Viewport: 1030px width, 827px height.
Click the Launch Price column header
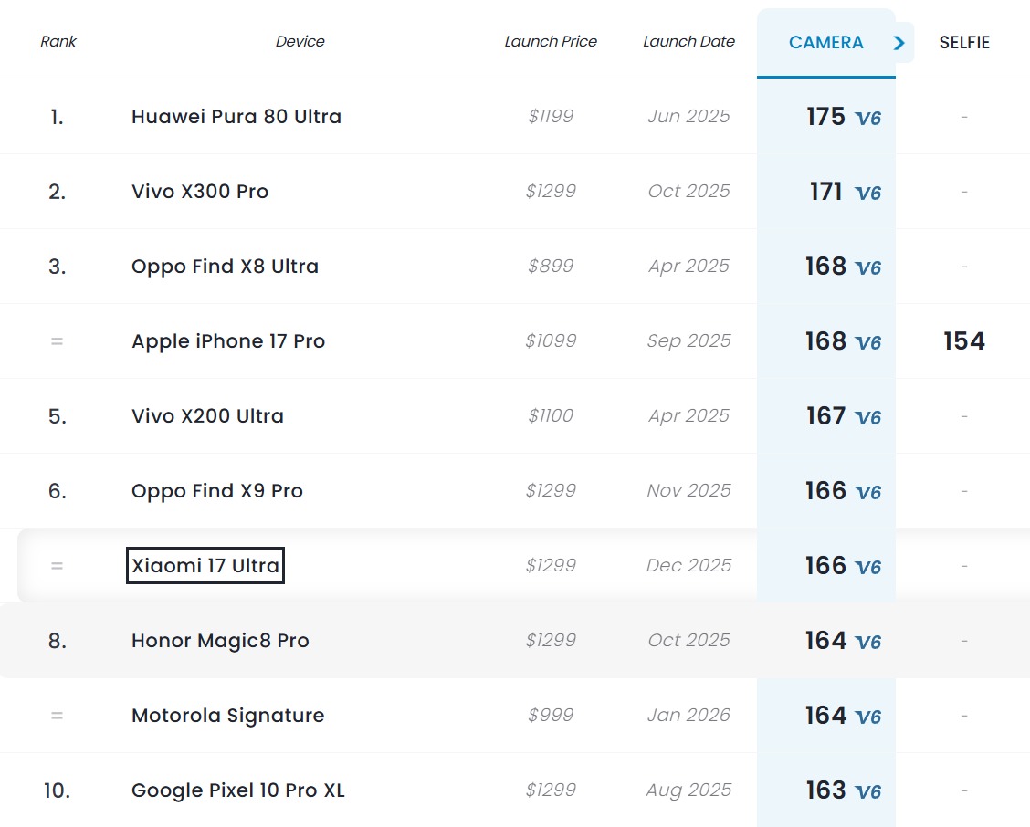click(x=551, y=42)
